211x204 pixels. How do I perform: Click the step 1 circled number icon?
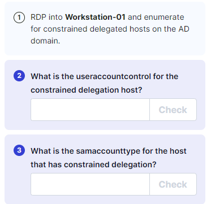tap(19, 18)
